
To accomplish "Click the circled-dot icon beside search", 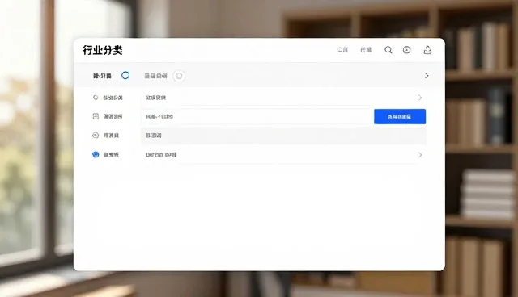I will click(x=406, y=50).
